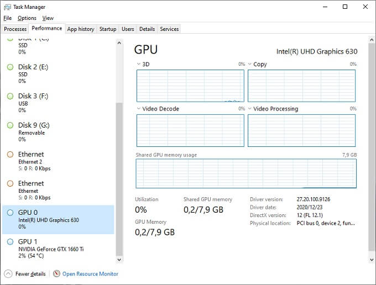This screenshot has height=285, width=376.
Task: Click the Task Manager title bar icon
Action: 7,7
